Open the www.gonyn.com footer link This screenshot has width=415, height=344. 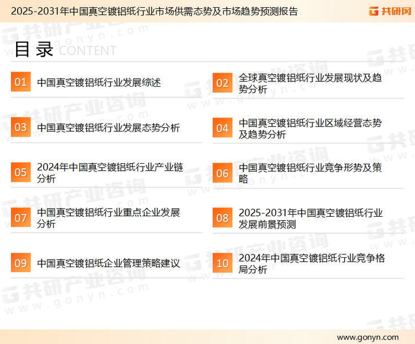[367, 337]
